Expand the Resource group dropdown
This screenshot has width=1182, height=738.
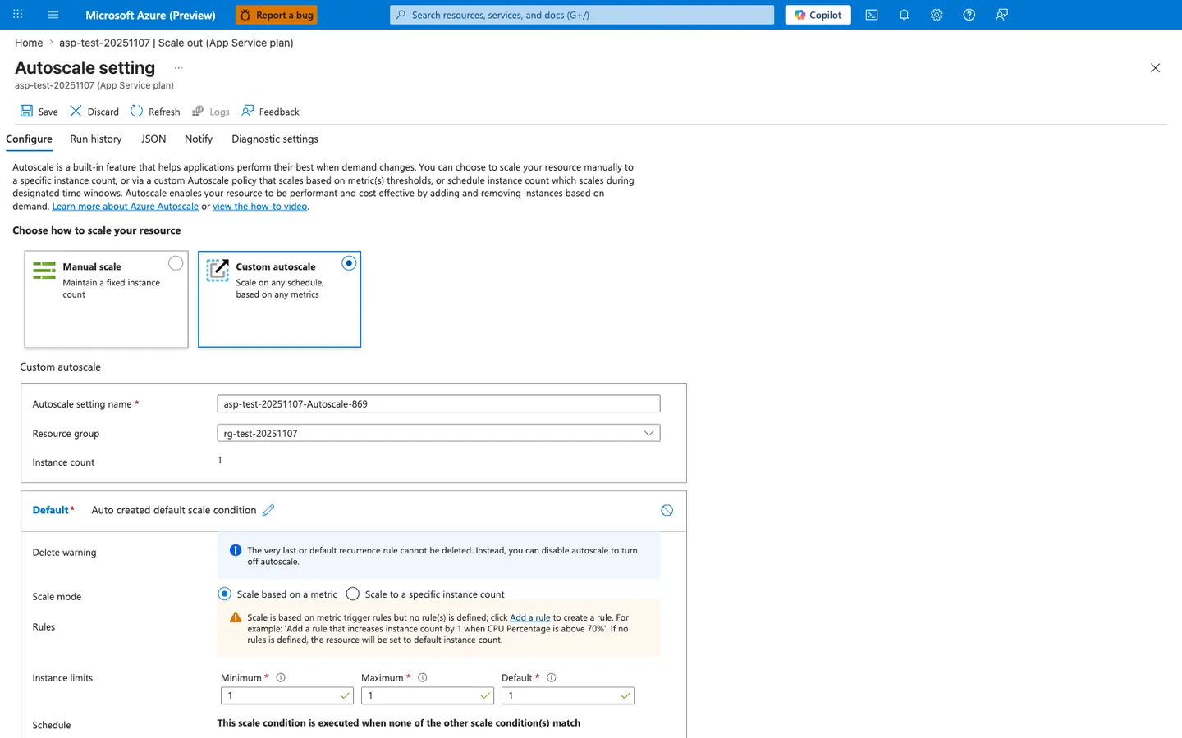(438, 433)
